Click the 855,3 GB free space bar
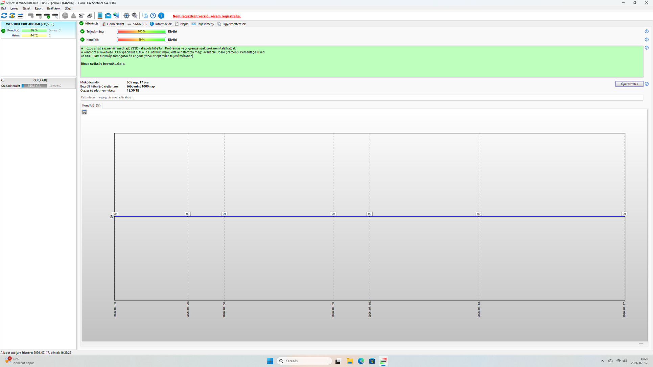 click(34, 86)
